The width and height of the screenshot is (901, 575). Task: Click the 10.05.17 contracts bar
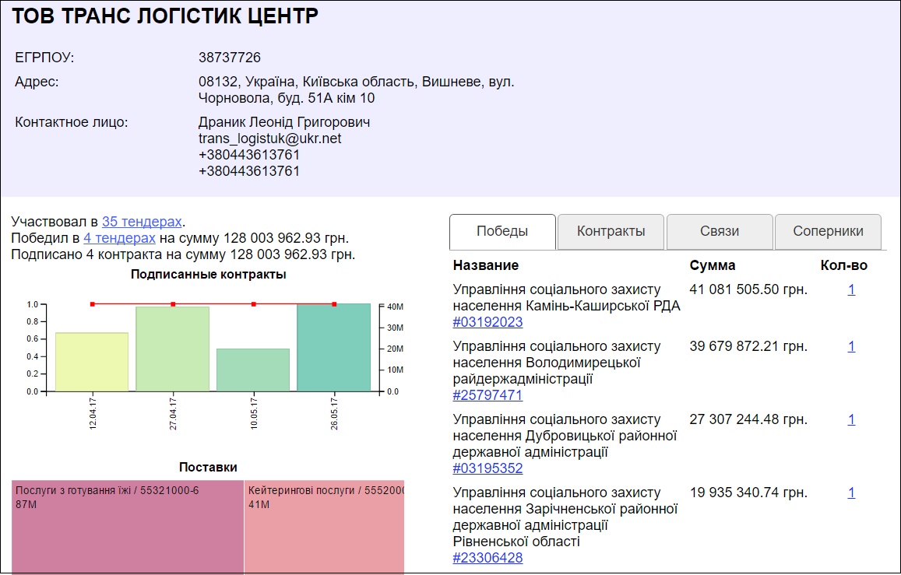coord(253,370)
